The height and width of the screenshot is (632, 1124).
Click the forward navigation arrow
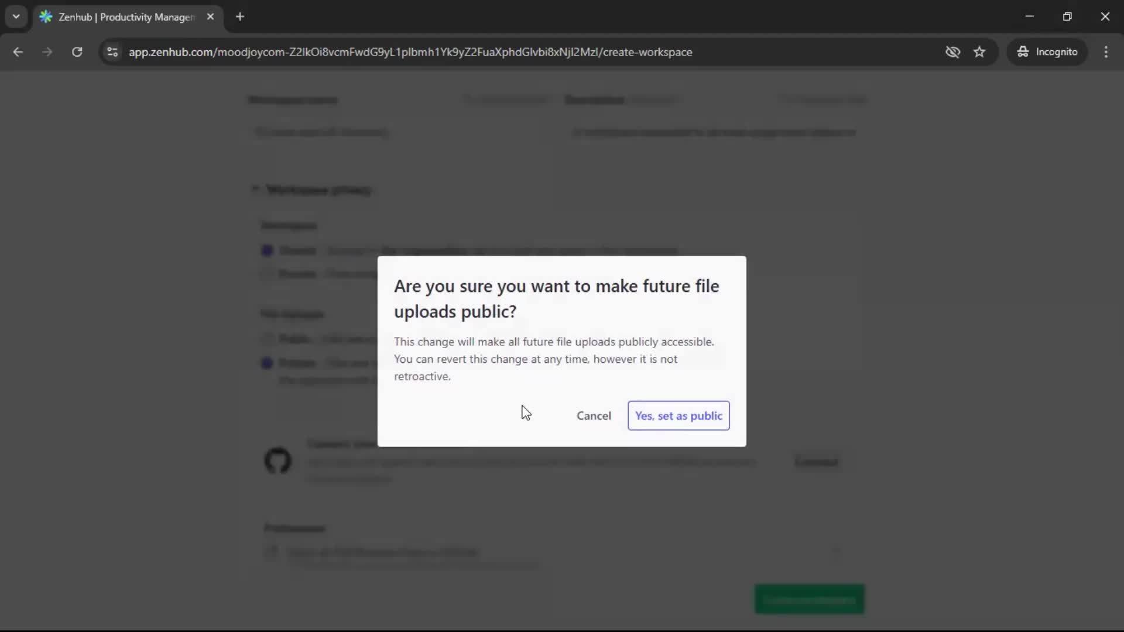(47, 51)
